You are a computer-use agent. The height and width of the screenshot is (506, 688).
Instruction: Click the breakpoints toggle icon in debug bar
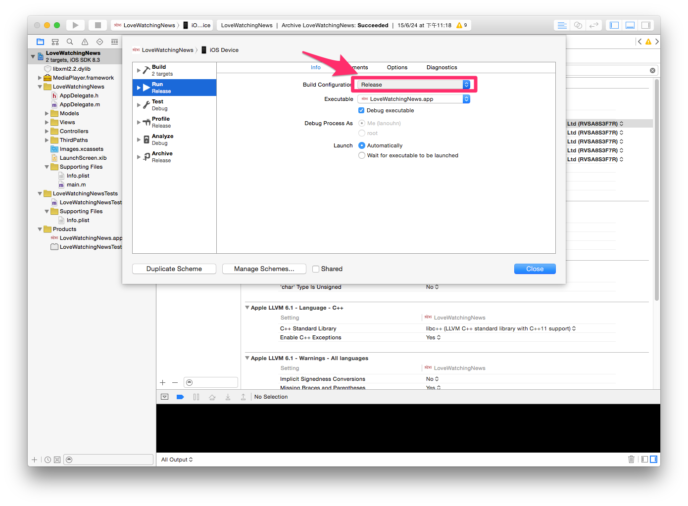pos(180,397)
